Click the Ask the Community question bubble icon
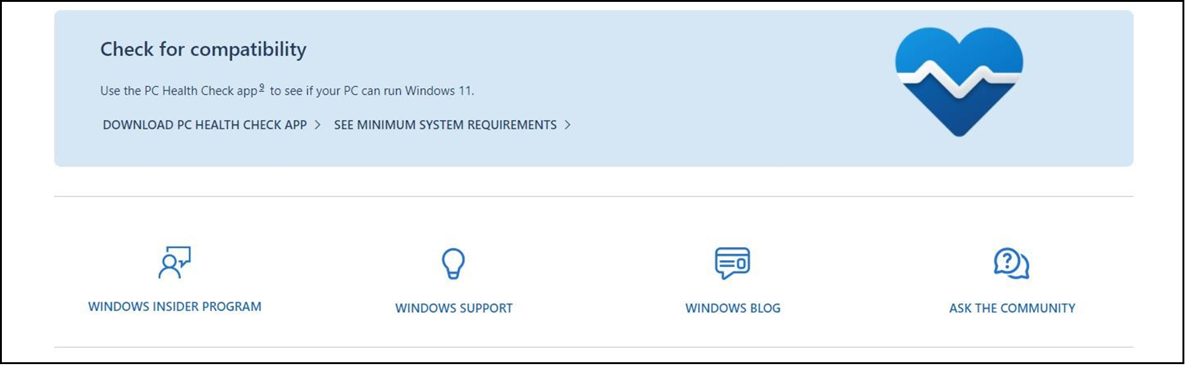This screenshot has height=386, width=1195. tap(1011, 263)
